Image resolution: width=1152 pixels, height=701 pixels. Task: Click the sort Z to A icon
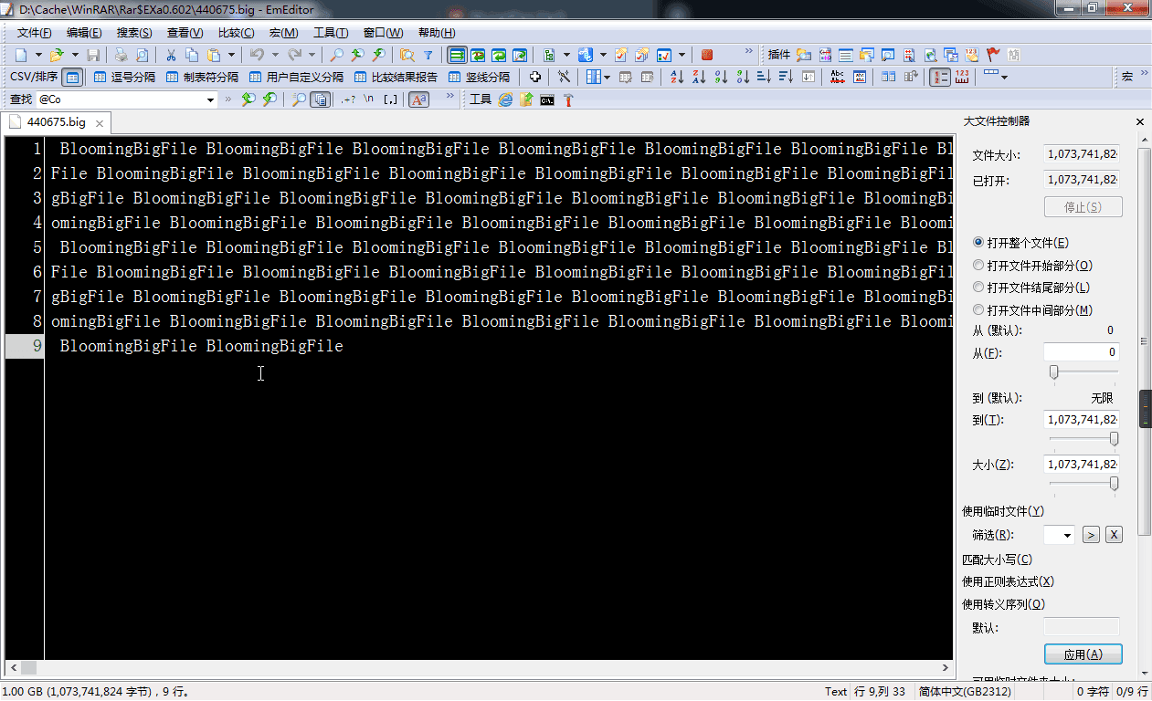(699, 78)
